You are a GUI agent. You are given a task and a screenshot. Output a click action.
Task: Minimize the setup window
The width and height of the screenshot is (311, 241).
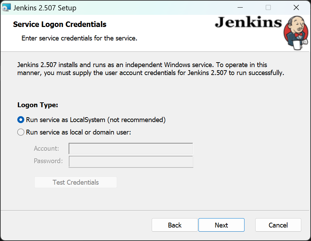[240, 7]
